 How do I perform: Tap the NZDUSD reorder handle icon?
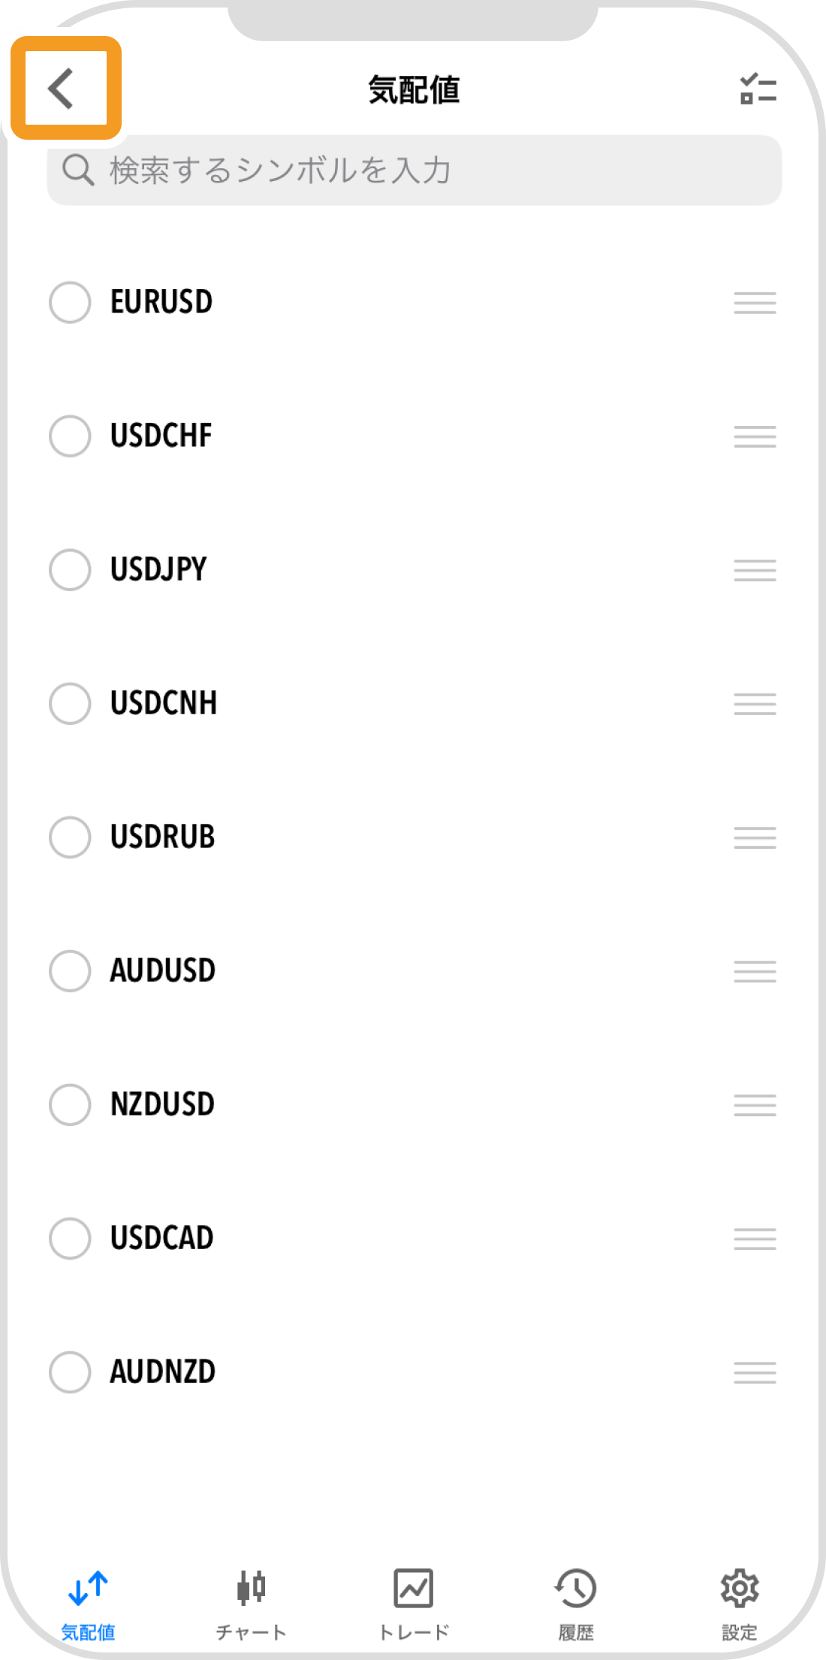[755, 1105]
